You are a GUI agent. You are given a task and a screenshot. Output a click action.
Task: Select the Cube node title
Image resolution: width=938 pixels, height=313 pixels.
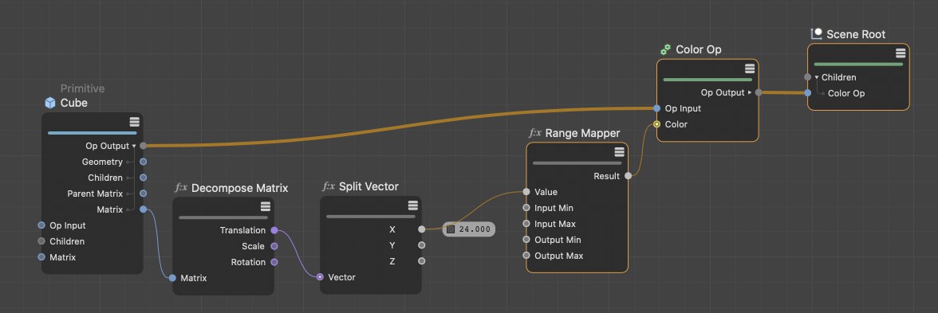73,103
